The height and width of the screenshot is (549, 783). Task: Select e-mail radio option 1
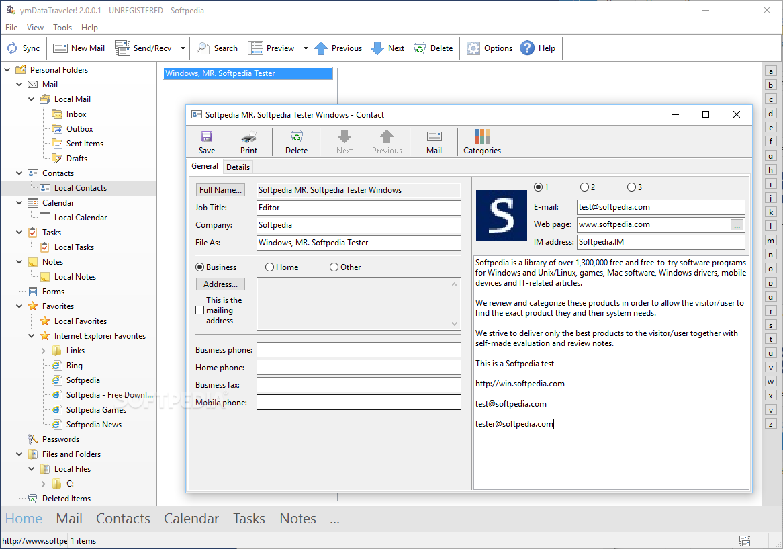tap(539, 187)
